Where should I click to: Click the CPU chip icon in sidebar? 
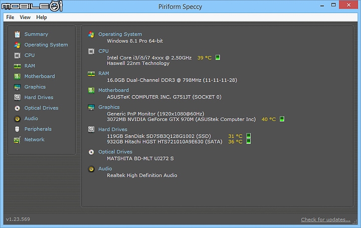coord(17,55)
